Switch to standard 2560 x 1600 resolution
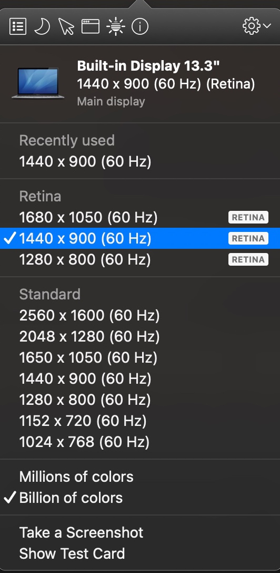This screenshot has height=573, width=280. point(140,315)
